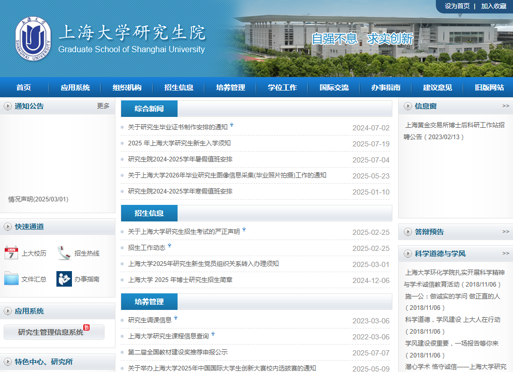Image resolution: width=513 pixels, height=372 pixels.
Task: Expand 信息窗 with the >> arrows
Action: tap(505, 106)
